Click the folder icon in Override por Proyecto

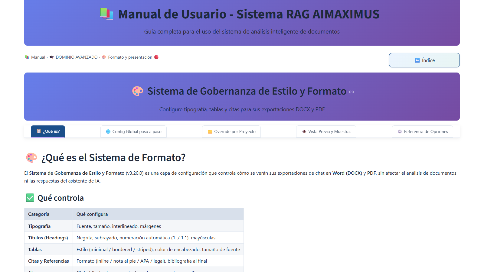(x=210, y=131)
